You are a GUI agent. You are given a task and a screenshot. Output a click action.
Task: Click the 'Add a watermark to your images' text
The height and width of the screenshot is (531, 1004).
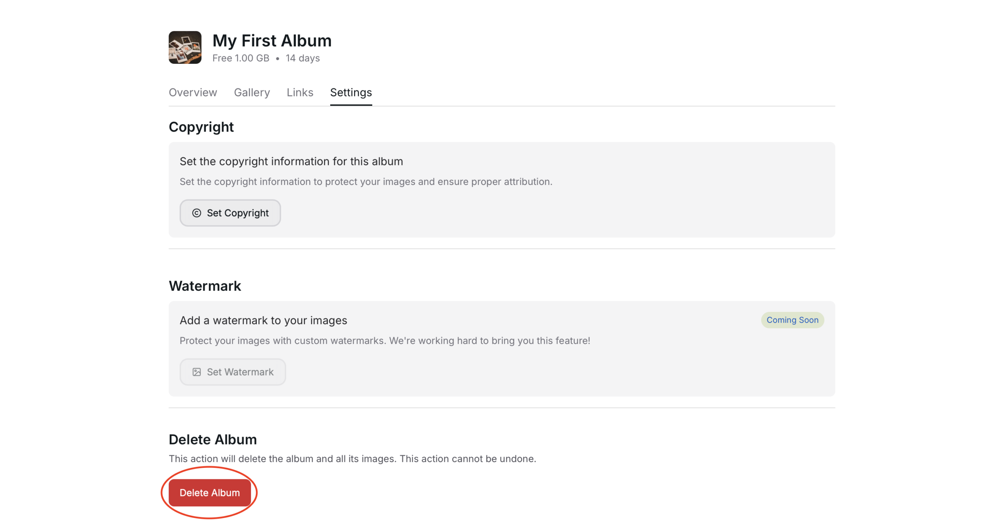click(x=263, y=321)
